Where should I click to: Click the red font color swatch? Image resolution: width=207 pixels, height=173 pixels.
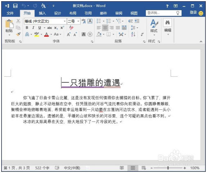(x=47, y=34)
